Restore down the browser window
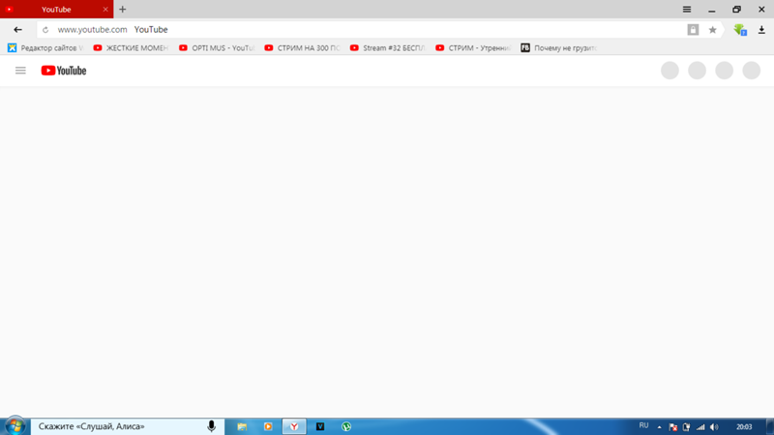 (736, 10)
